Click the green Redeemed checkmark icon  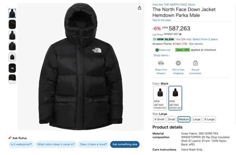pyautogui.click(x=157, y=50)
